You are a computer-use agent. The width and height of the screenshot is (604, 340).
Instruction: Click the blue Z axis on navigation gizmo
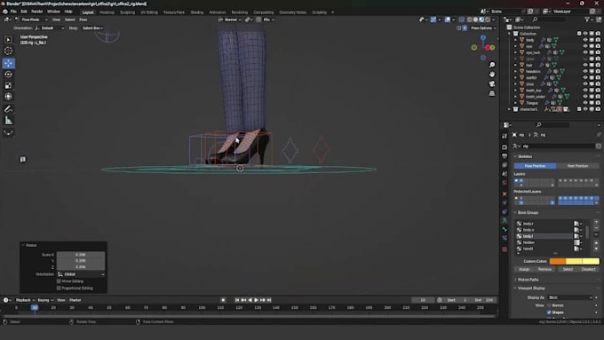pyautogui.click(x=483, y=38)
